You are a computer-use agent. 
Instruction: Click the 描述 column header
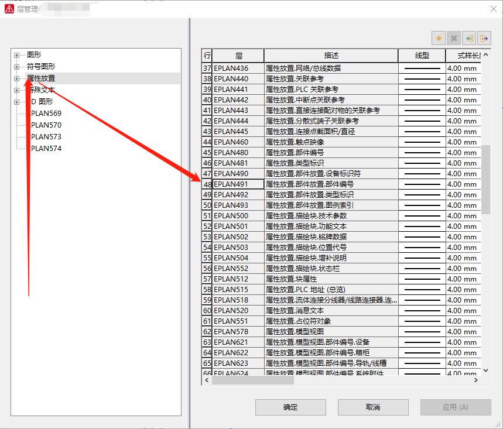(331, 56)
